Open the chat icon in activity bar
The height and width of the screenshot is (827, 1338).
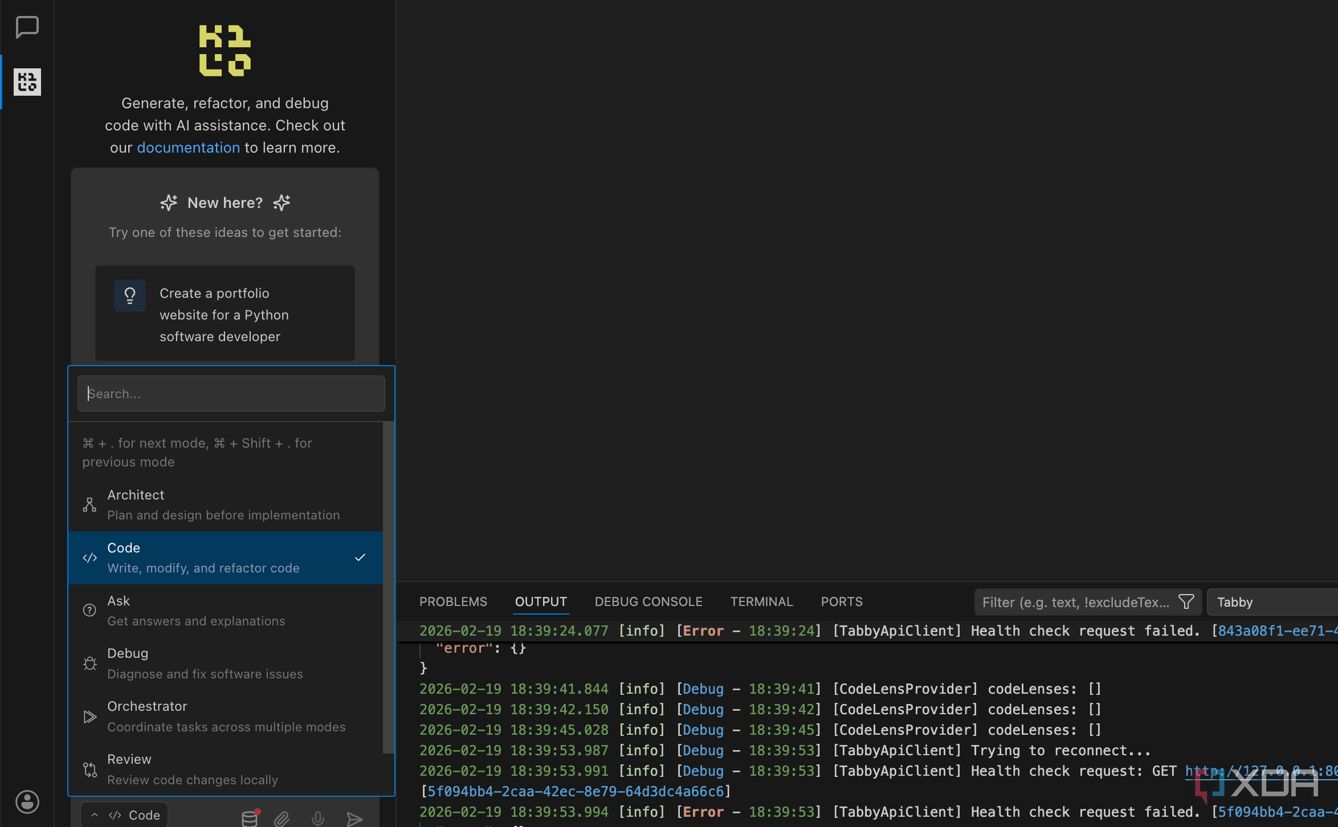coord(27,27)
